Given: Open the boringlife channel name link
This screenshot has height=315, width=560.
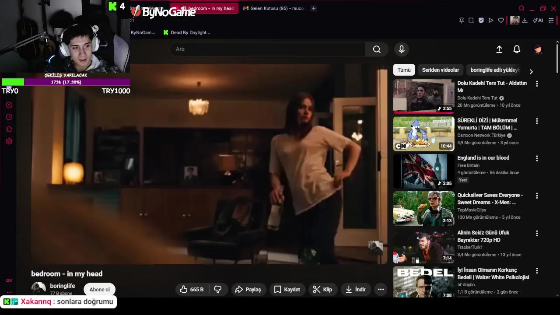Looking at the screenshot, I should pyautogui.click(x=63, y=286).
